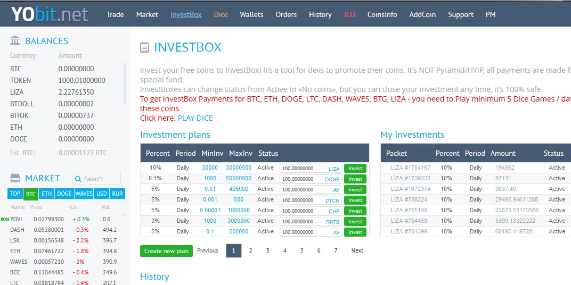Screen dimensions: 571x285
Task: Open the AddCoin page
Action: (422, 14)
